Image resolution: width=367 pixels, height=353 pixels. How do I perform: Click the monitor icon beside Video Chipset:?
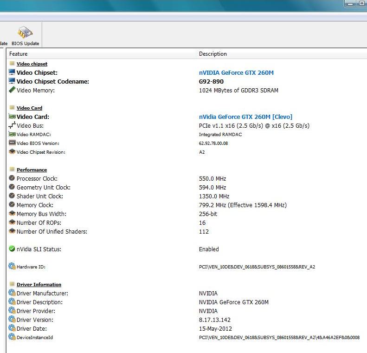12,72
